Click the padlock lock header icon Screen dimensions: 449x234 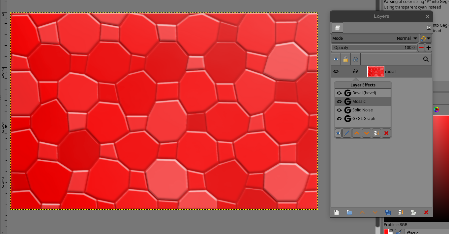(345, 59)
